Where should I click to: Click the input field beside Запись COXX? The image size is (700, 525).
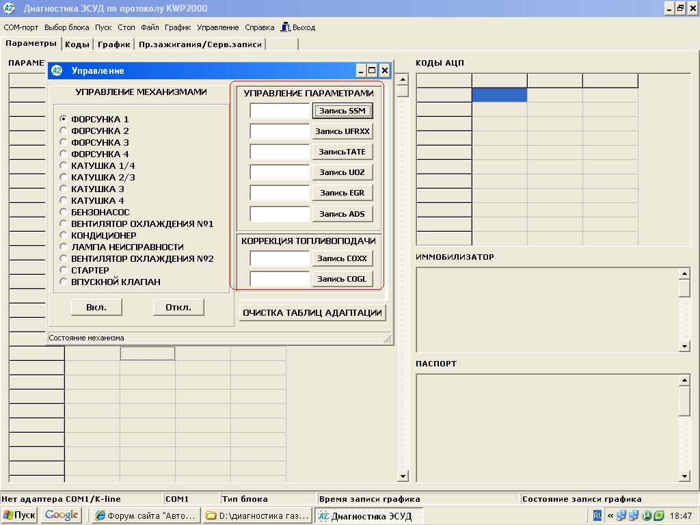pyautogui.click(x=280, y=258)
